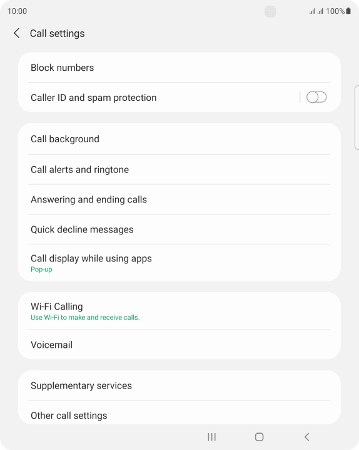This screenshot has height=450, width=359.
Task: Tap the home navigation button
Action: click(x=259, y=437)
